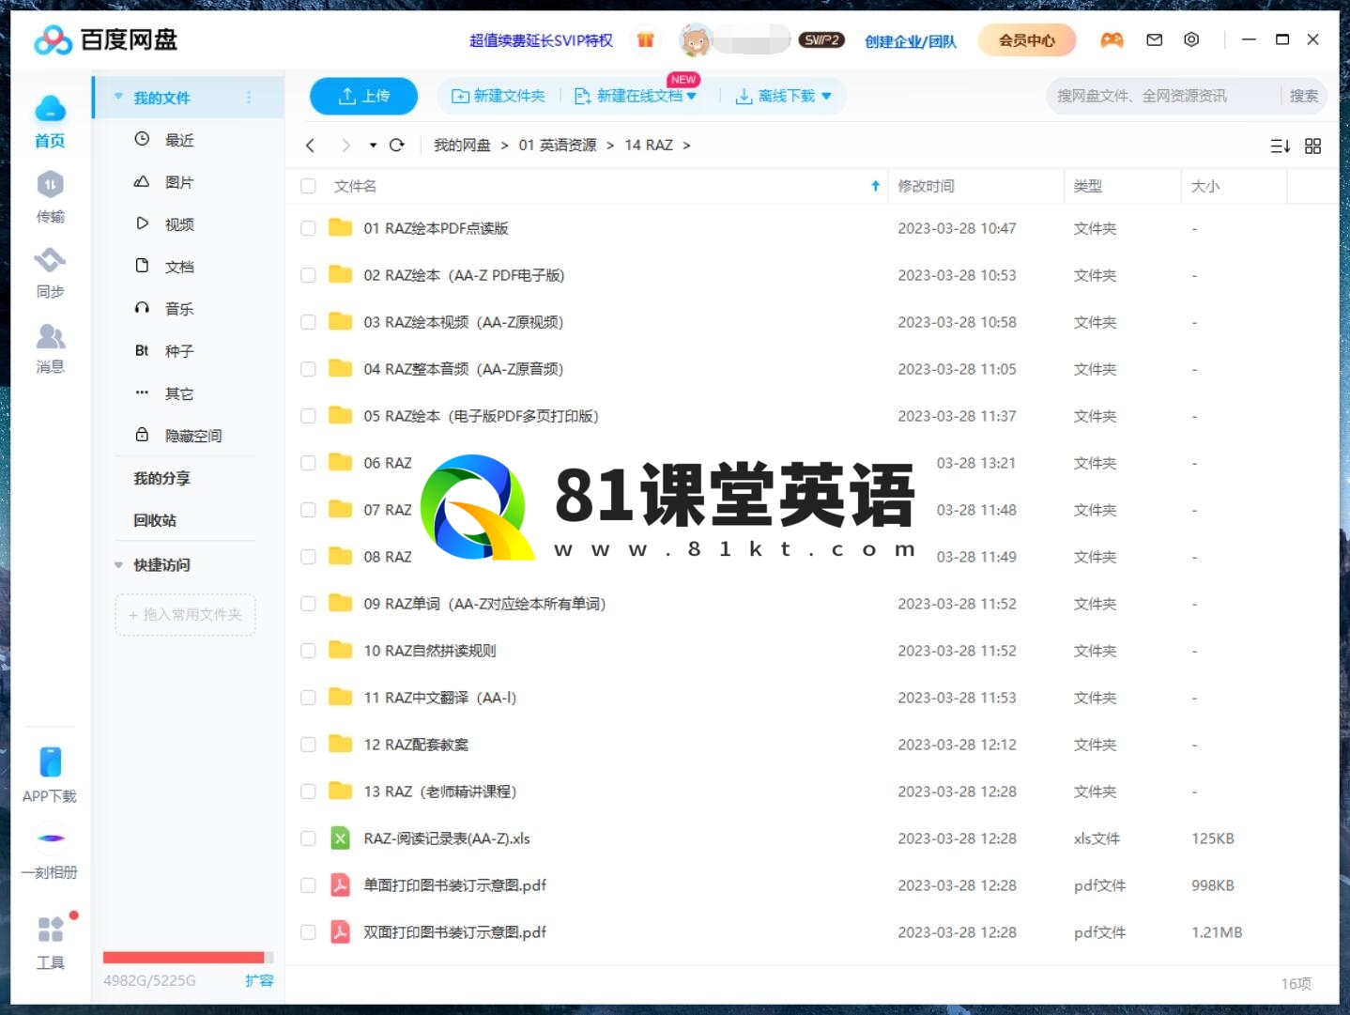Click the APP下载 icon

tap(50, 775)
